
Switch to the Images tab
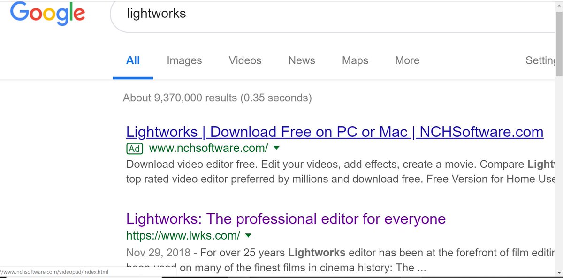tap(184, 60)
